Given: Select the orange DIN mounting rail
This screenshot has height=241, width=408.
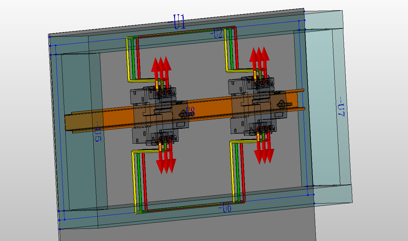Looking at the screenshot, I should 184,110.
